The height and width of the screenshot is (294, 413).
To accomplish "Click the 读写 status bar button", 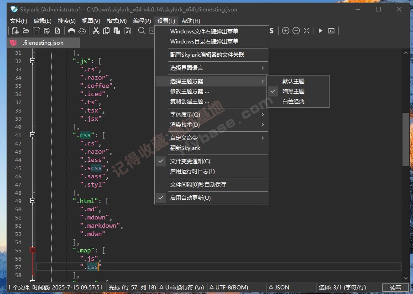I will 395,288.
